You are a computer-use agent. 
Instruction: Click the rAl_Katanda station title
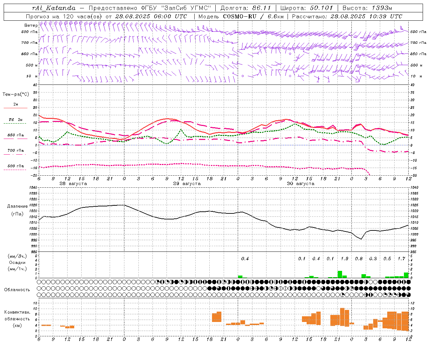click(x=54, y=8)
